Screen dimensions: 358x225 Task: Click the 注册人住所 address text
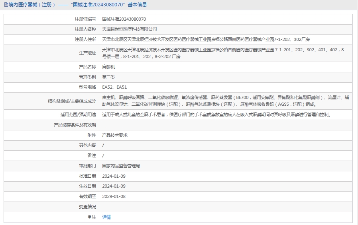point(206,39)
